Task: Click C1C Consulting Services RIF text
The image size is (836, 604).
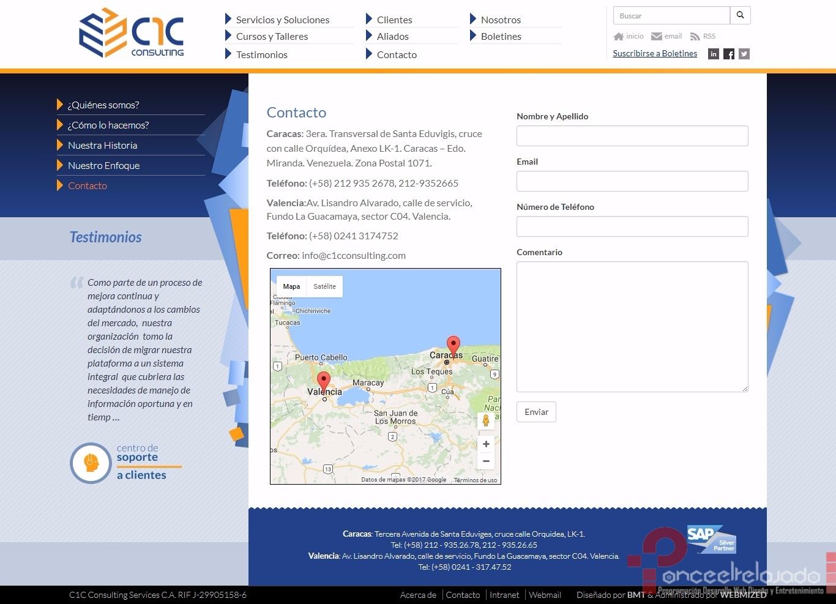Action: 158,595
